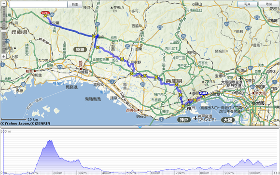Click the red GOAL marker
The width and height of the screenshot is (280, 175).
click(x=45, y=13)
